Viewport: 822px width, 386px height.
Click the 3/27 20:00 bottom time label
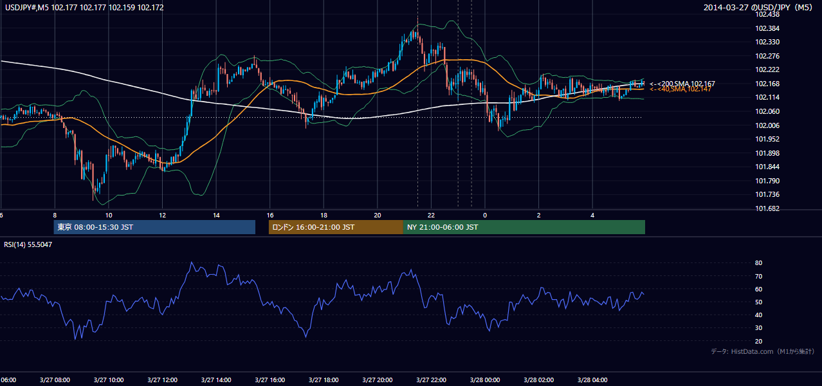coord(378,380)
